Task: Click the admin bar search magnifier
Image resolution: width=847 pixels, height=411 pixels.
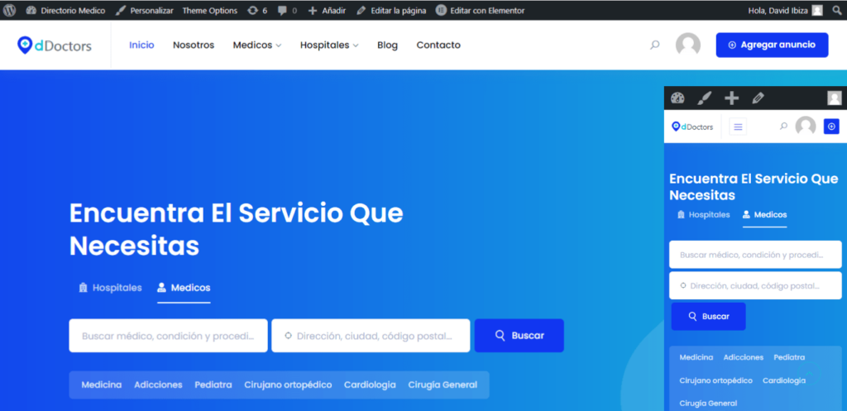Action: point(837,10)
